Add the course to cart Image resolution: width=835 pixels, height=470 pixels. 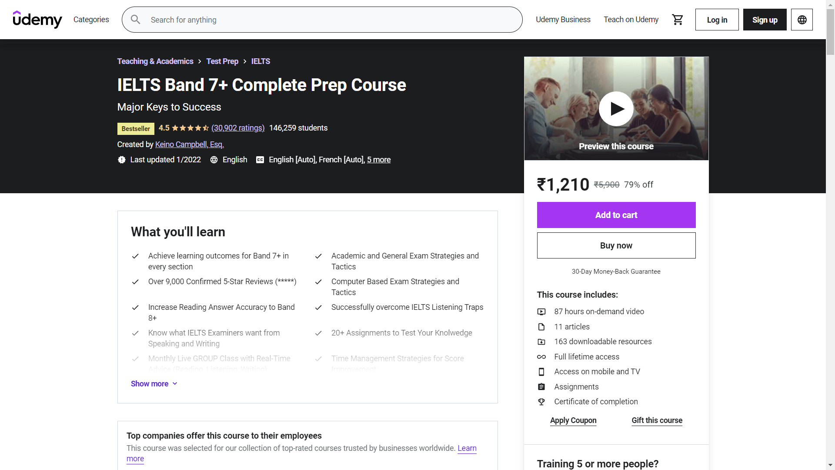[x=616, y=215]
